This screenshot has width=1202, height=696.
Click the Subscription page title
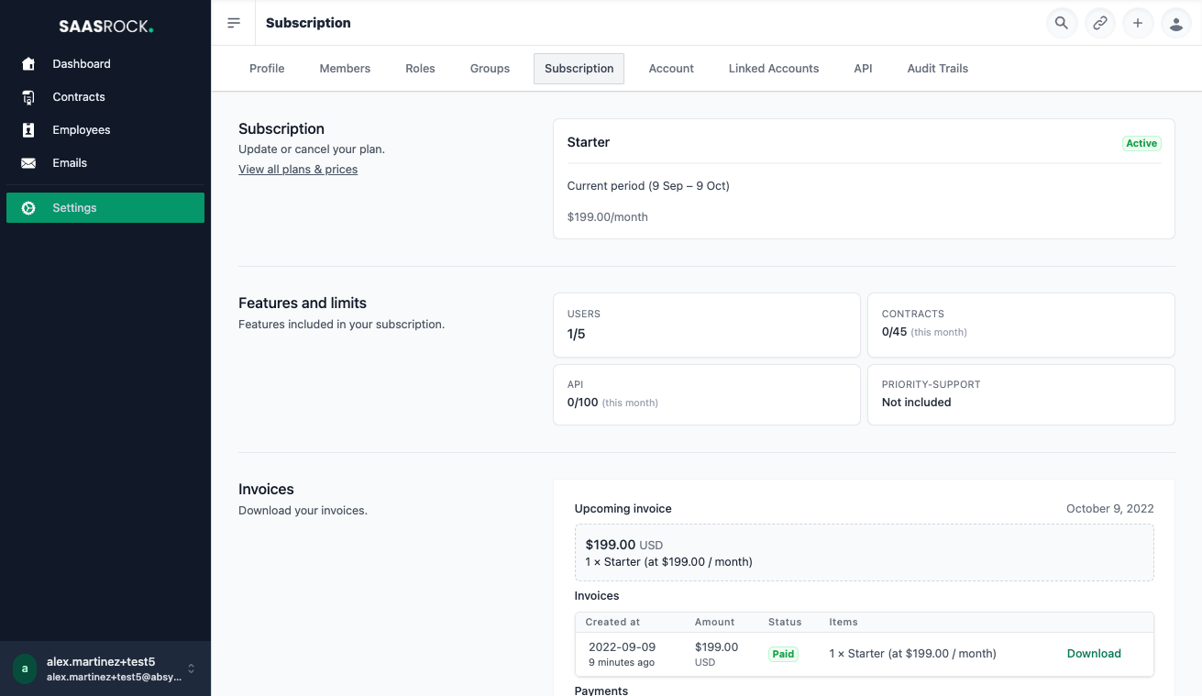(x=308, y=23)
